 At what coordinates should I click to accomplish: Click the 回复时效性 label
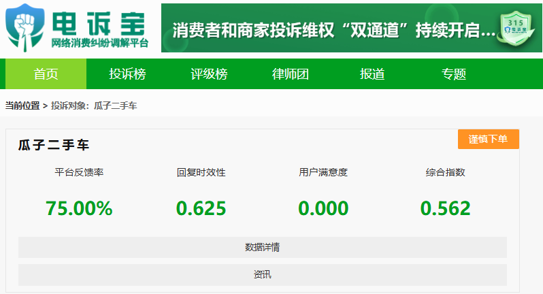[201, 172]
